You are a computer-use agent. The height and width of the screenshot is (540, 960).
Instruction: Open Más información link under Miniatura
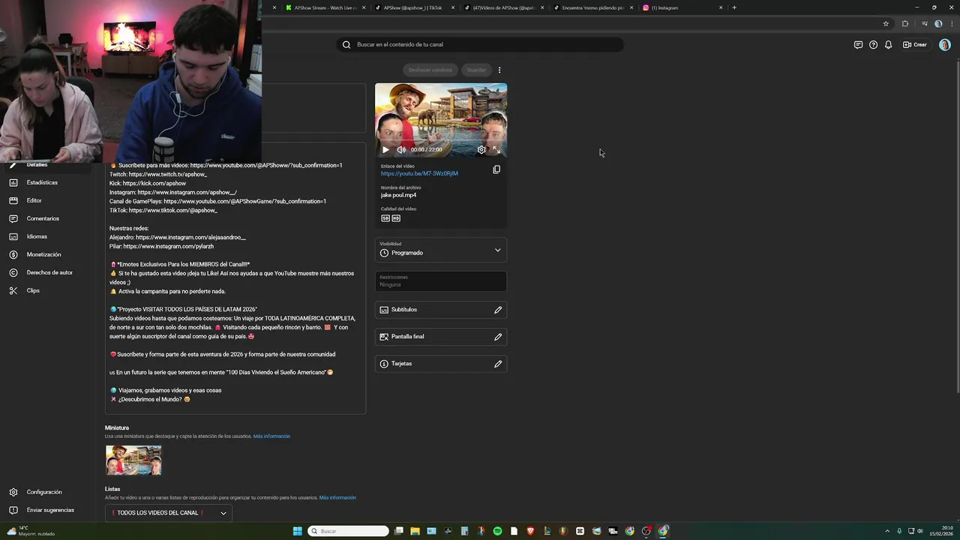click(271, 436)
